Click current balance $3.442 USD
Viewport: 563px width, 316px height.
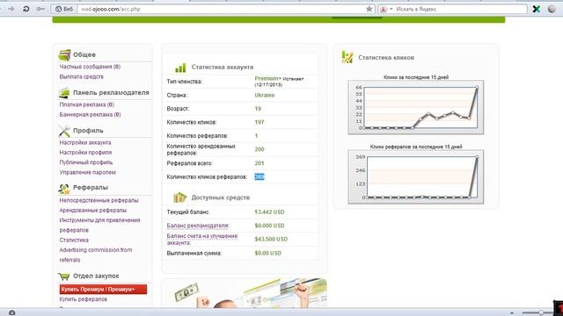click(269, 212)
